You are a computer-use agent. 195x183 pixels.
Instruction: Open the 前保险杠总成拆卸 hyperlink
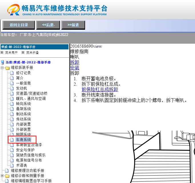[x=100, y=90]
